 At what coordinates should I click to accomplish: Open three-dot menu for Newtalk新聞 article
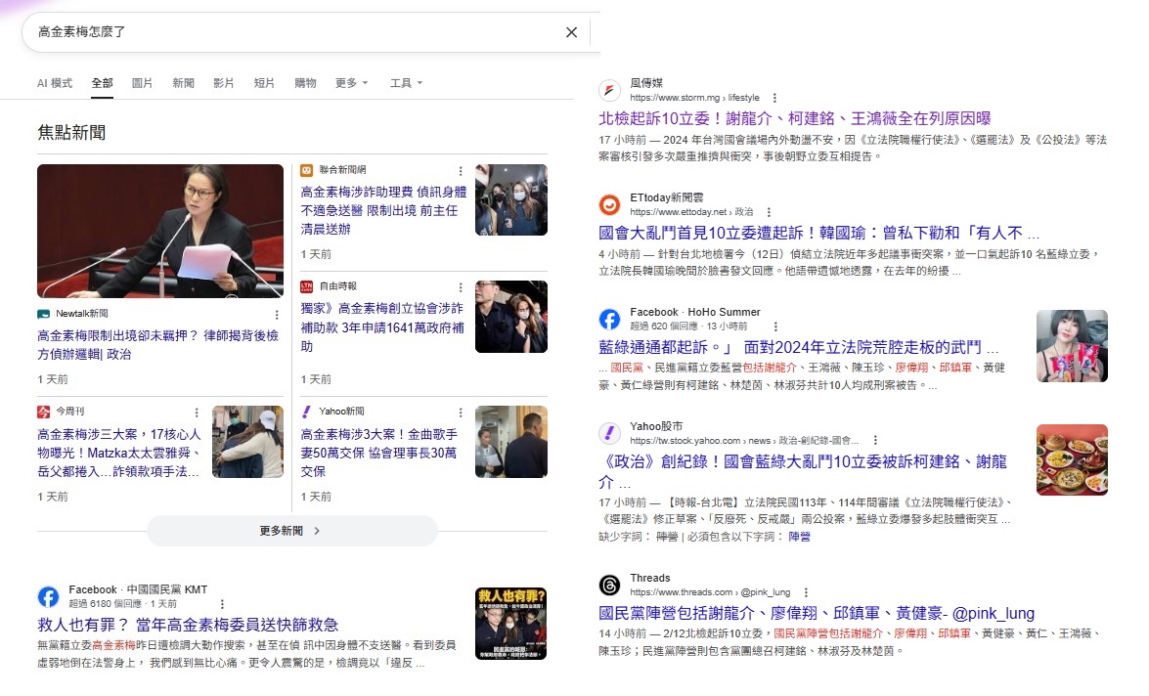coord(277,315)
